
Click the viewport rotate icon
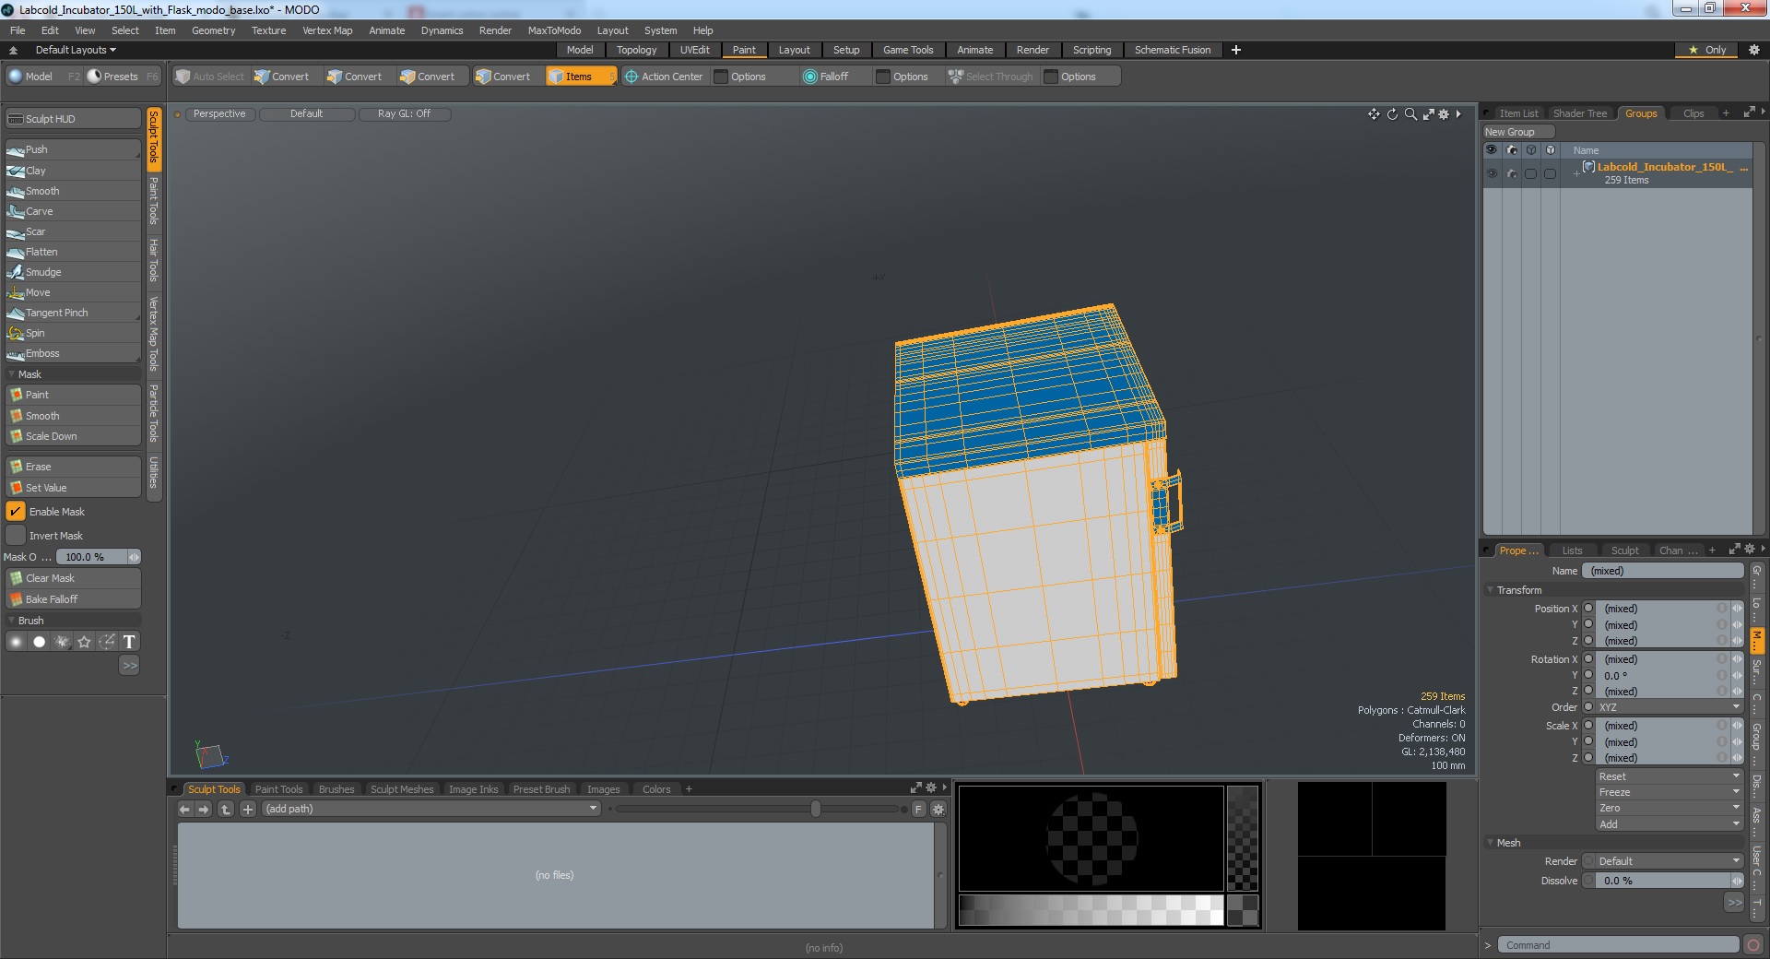[x=1392, y=114]
